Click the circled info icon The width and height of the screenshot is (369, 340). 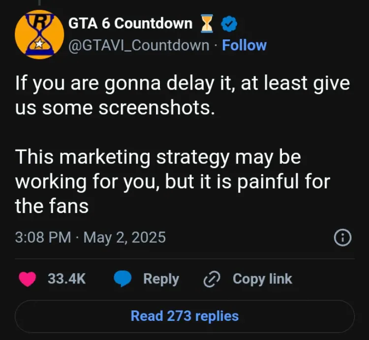[x=342, y=238]
